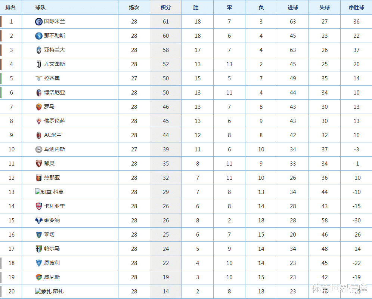This screenshot has height=299, width=372.
Task: Click the Verona (维罗纳) logo icon
Action: 38,221
